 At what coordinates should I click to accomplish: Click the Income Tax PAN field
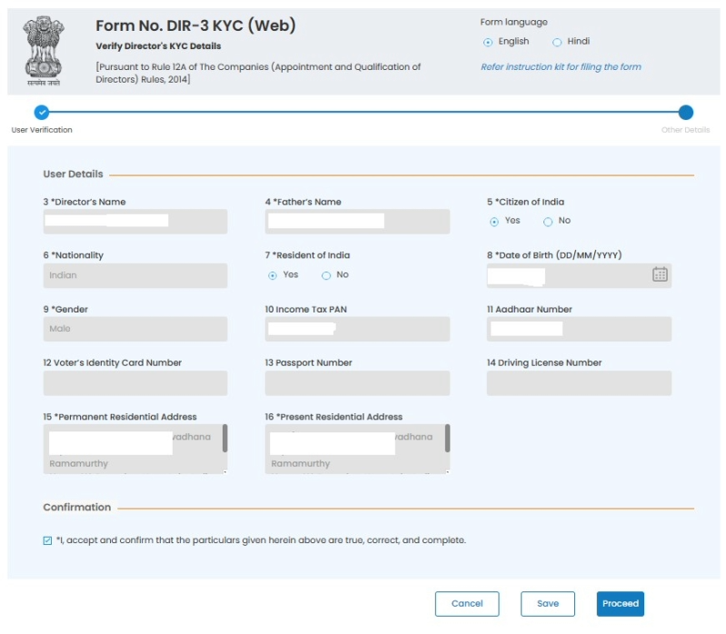coord(357,329)
